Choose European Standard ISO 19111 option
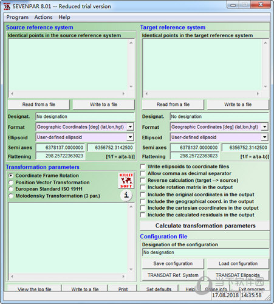 click(x=11, y=189)
